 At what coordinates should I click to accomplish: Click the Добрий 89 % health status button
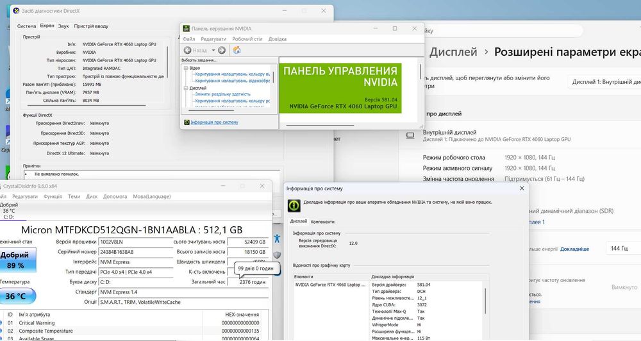[x=17, y=260]
